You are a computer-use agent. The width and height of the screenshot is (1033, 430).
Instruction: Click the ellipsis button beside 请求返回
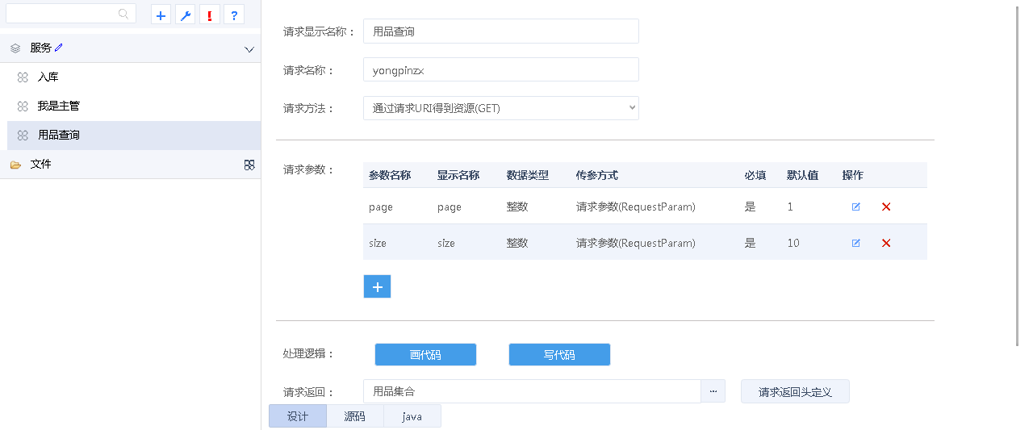pyautogui.click(x=713, y=391)
